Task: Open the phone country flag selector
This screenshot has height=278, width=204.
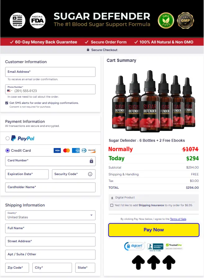Action: pos(10,91)
